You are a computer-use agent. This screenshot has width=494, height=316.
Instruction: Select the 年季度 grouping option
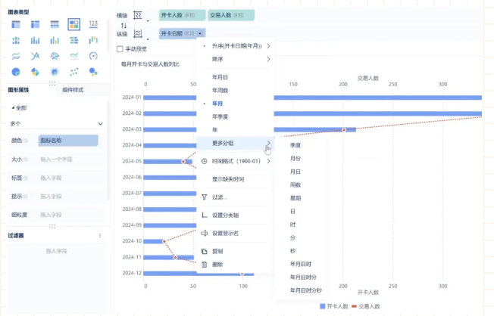coord(222,116)
